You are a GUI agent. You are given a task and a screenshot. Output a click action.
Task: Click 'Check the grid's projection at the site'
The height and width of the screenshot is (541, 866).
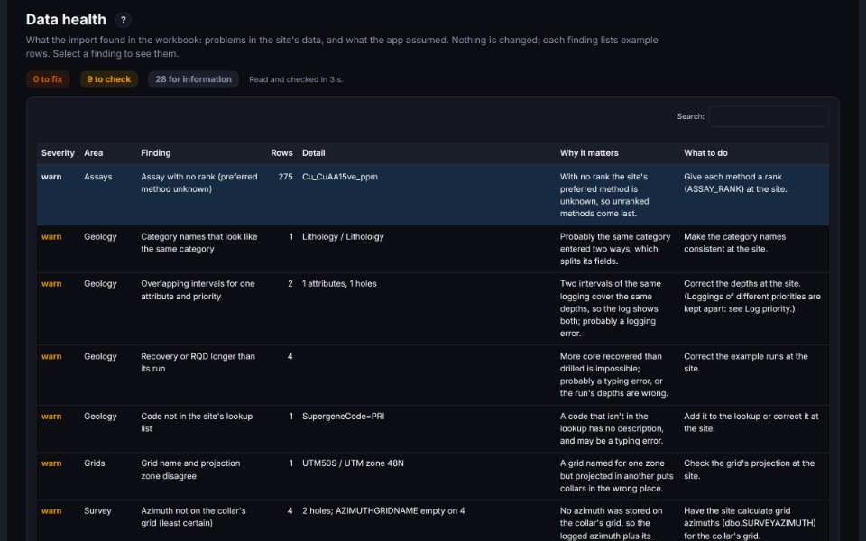[749, 470]
